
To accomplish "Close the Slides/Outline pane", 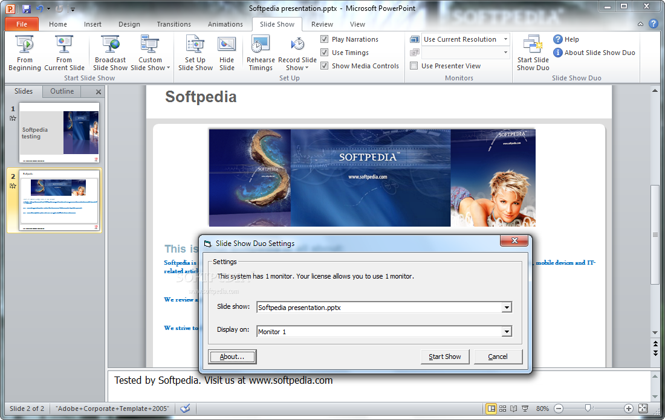I will 99,91.
